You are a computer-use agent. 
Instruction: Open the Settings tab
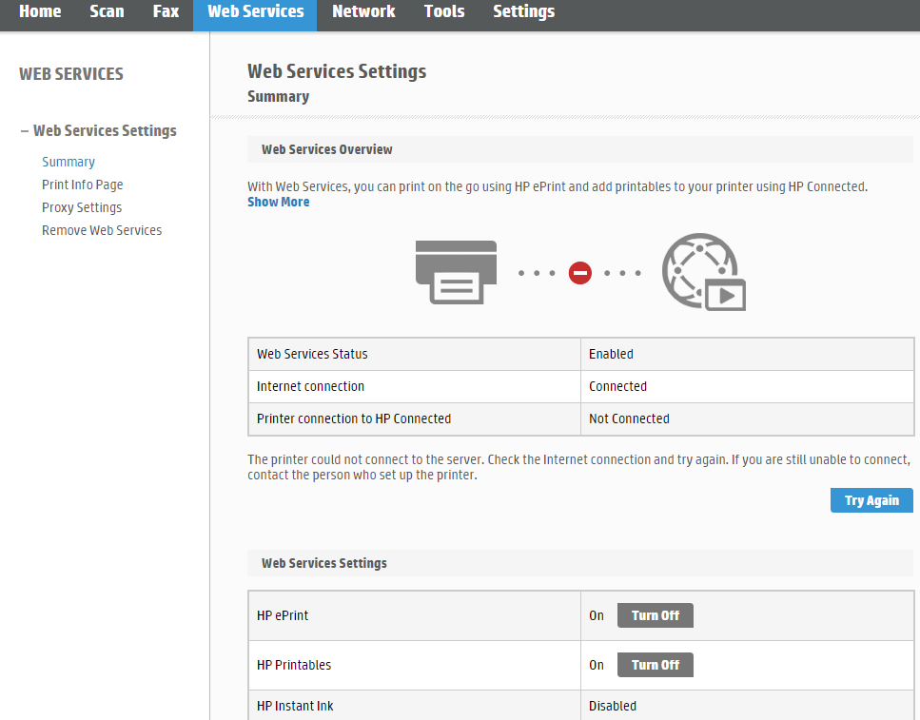click(523, 12)
